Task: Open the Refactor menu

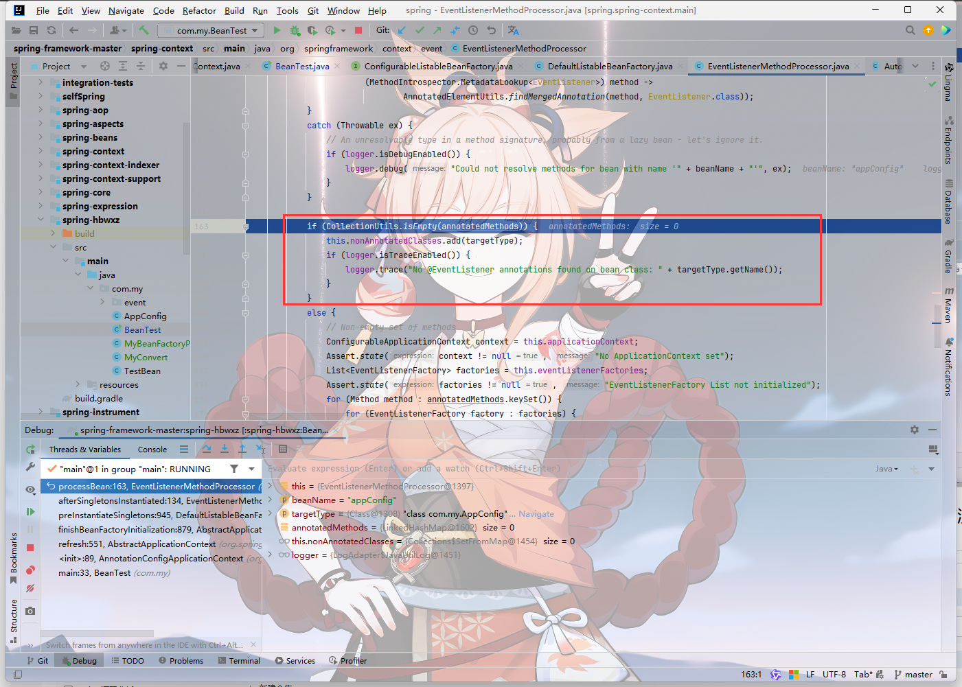Action: [x=199, y=10]
